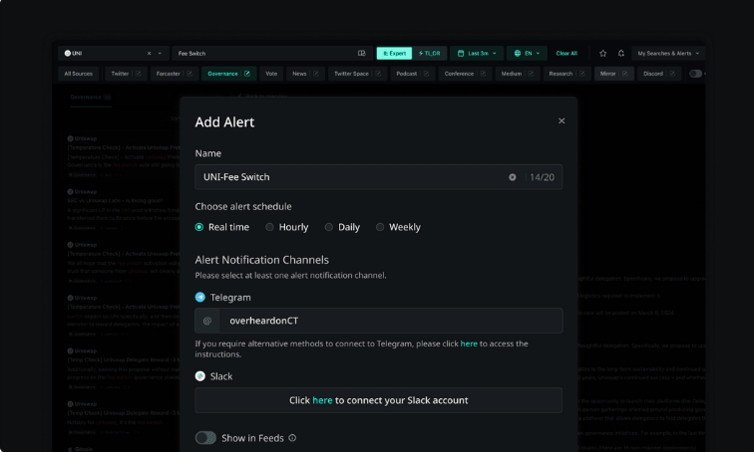Open the Last 3m date range dropdown
754x452 pixels.
[477, 53]
